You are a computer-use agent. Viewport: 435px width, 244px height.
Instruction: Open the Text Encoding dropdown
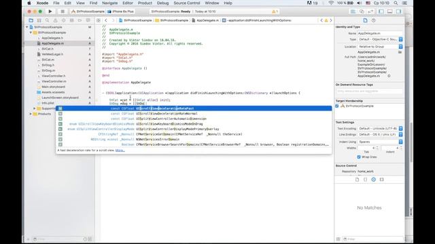pyautogui.click(x=380, y=129)
